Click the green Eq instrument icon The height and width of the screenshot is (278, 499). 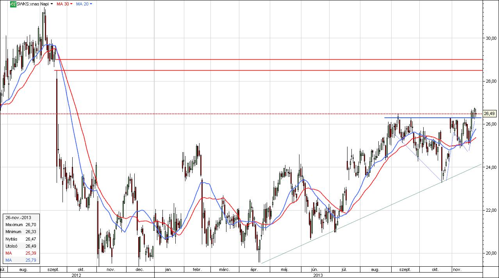click(x=13, y=4)
